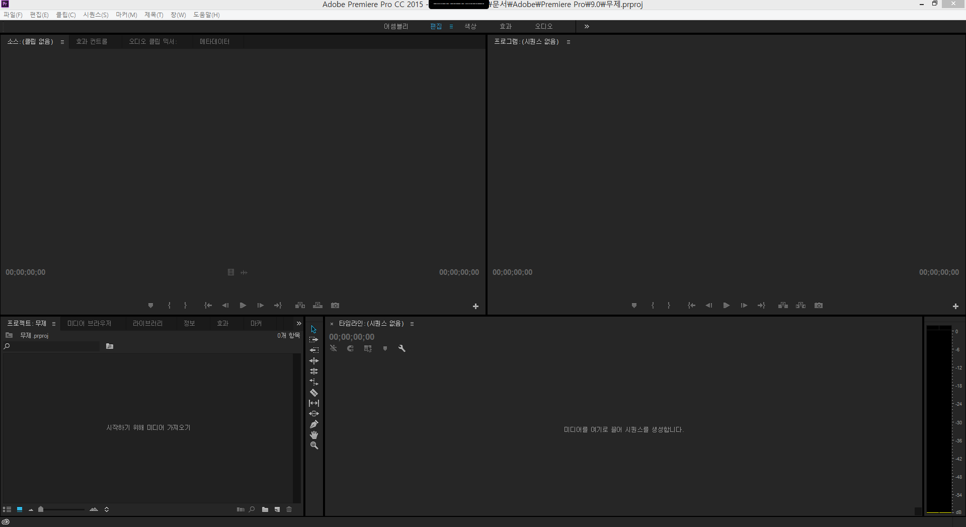Click Project panel thumbnail zoom slider handle
The image size is (966, 527).
pyautogui.click(x=41, y=509)
